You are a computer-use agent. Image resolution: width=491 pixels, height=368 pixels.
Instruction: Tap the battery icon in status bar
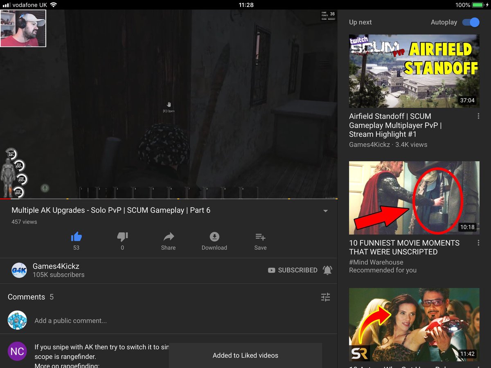pyautogui.click(x=478, y=5)
